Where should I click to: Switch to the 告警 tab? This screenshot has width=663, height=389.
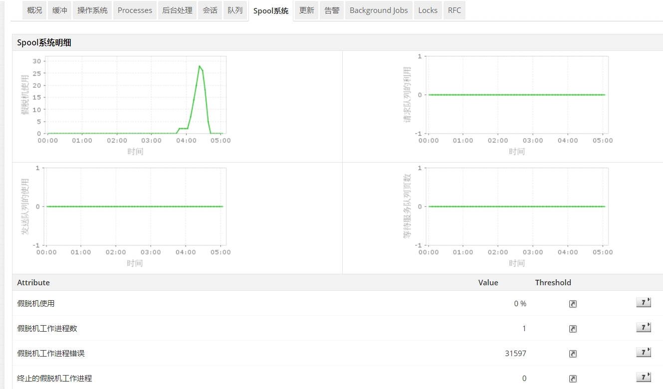coord(332,10)
